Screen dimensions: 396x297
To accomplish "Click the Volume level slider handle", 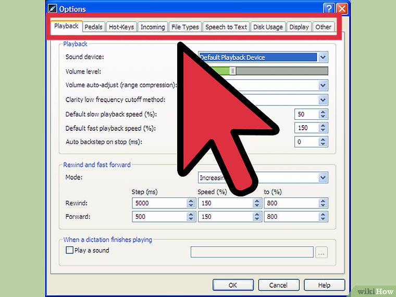I will tap(233, 71).
